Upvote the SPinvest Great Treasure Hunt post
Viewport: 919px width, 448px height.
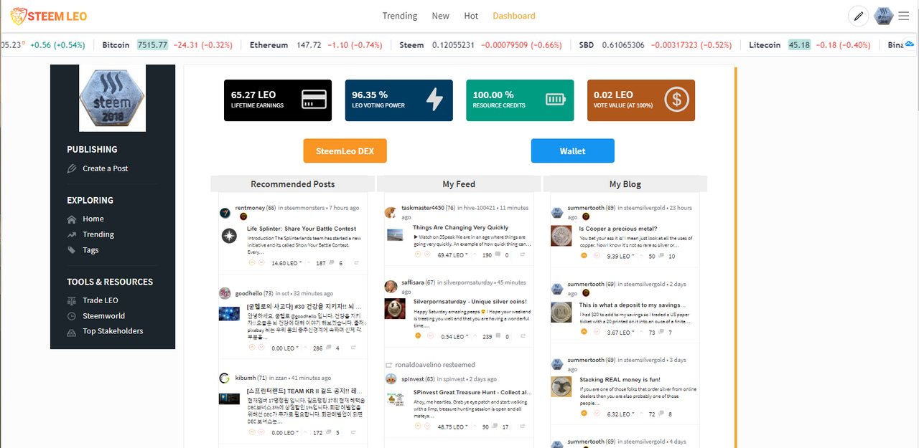click(x=418, y=426)
